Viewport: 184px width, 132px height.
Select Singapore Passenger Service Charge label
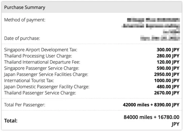pyautogui.click(x=42, y=68)
